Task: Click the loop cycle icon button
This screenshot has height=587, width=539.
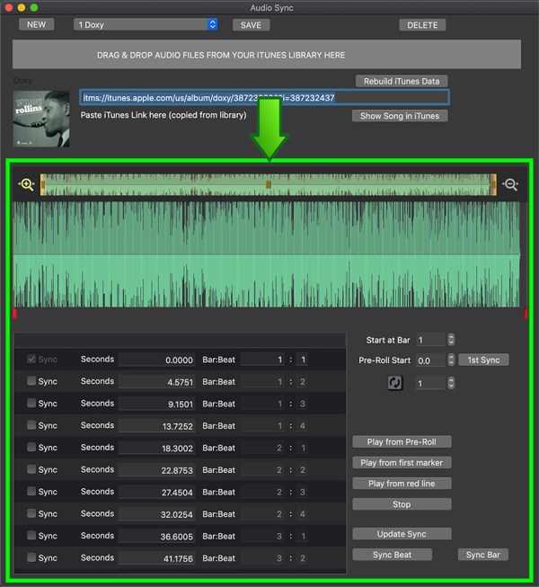Action: point(395,383)
